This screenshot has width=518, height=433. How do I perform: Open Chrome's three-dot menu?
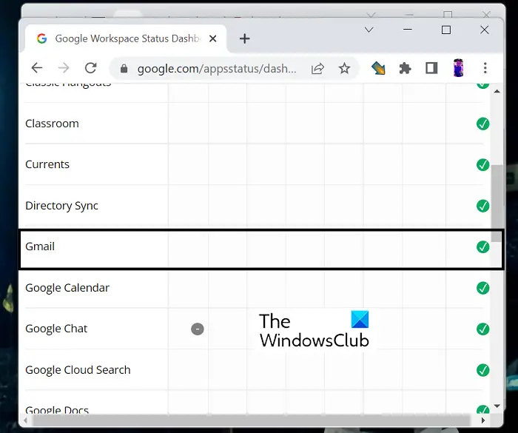pyautogui.click(x=485, y=68)
